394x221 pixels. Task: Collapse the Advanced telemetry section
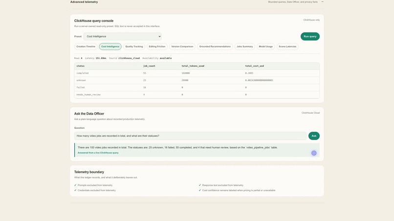(323, 2)
